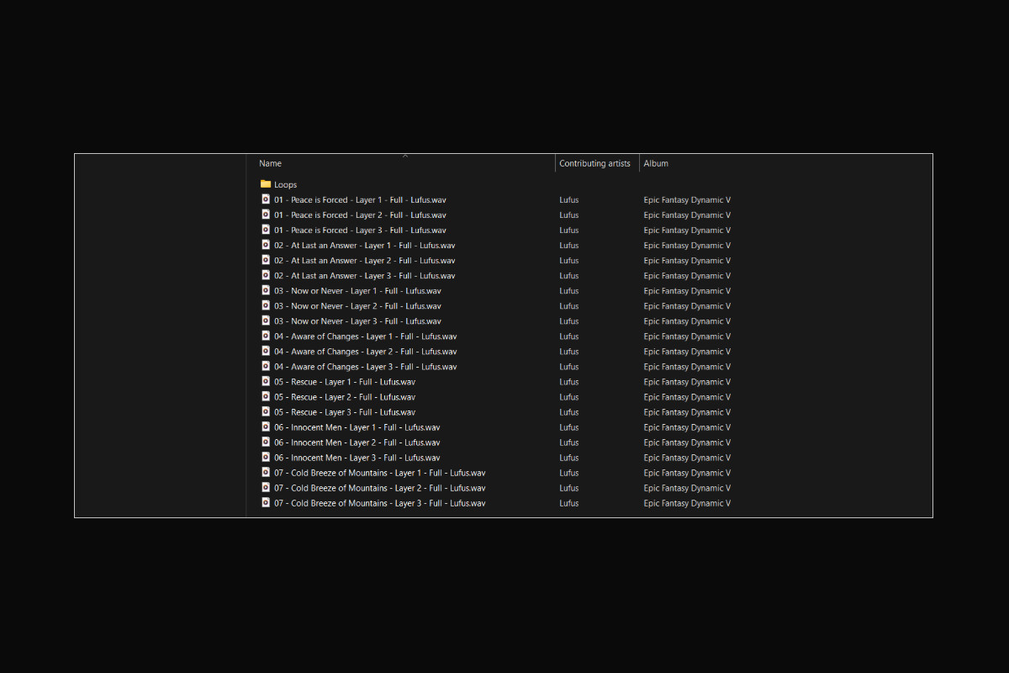This screenshot has height=673, width=1009.
Task: Click the media icon beside 01 - Peace is Forced - Layer 3
Action: pyautogui.click(x=267, y=230)
